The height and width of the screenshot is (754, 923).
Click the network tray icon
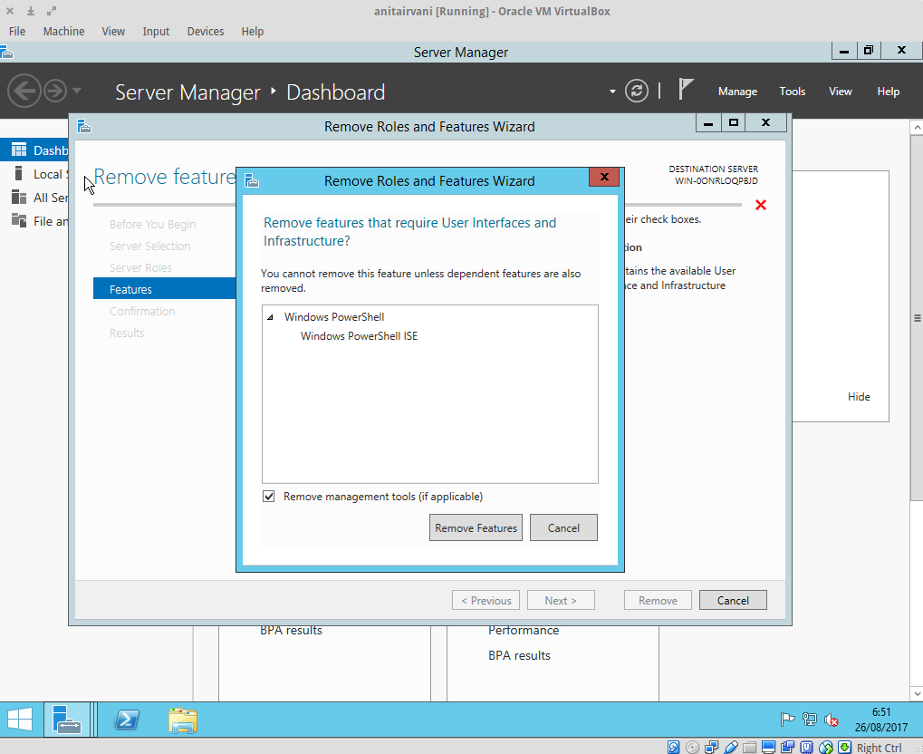810,720
